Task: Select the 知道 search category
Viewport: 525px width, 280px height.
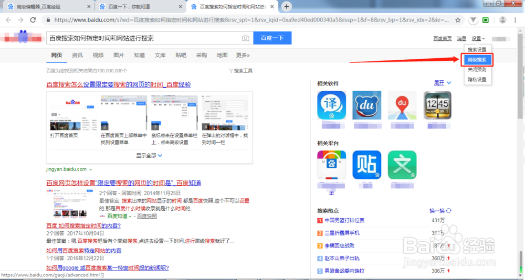Action: click(x=139, y=55)
